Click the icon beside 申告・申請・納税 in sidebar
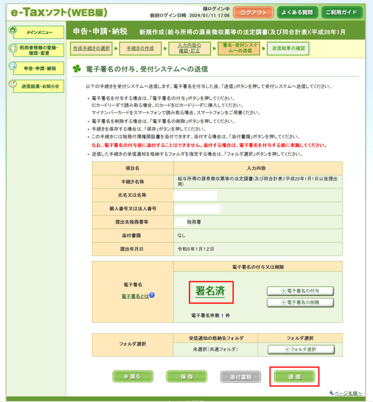Image resolution: width=373 pixels, height=402 pixels. [13, 66]
